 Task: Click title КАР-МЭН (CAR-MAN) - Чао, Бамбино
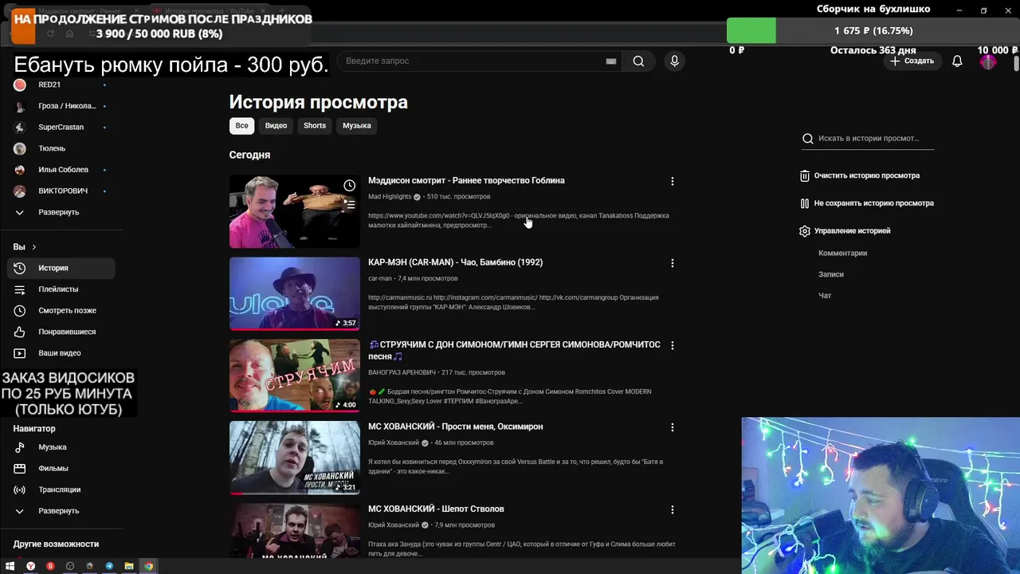[x=455, y=262]
